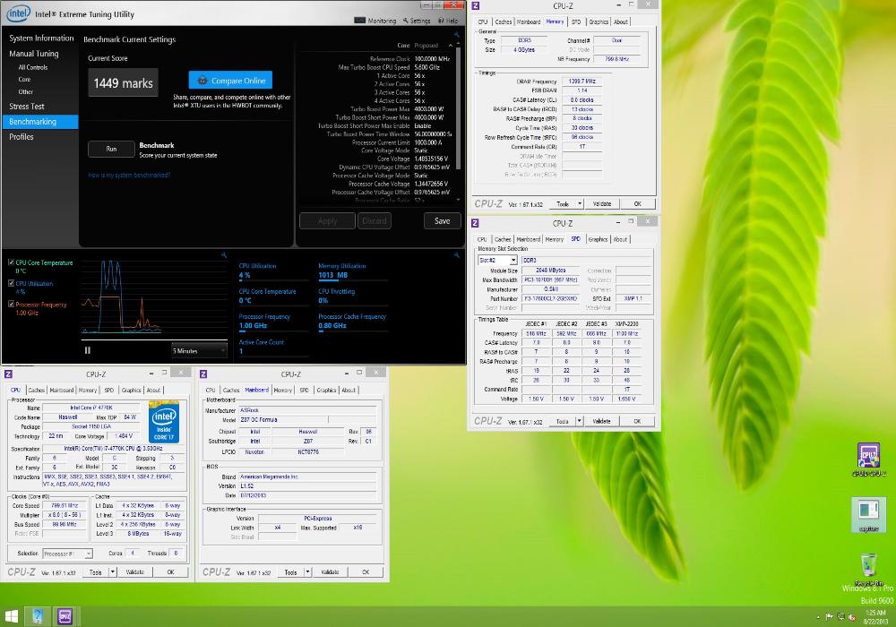Select Core under Manual Tuning
Image resolution: width=896 pixels, height=627 pixels.
coord(24,80)
